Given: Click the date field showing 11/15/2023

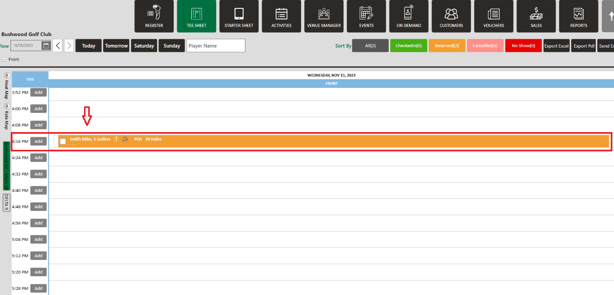Looking at the screenshot, I should click(26, 46).
